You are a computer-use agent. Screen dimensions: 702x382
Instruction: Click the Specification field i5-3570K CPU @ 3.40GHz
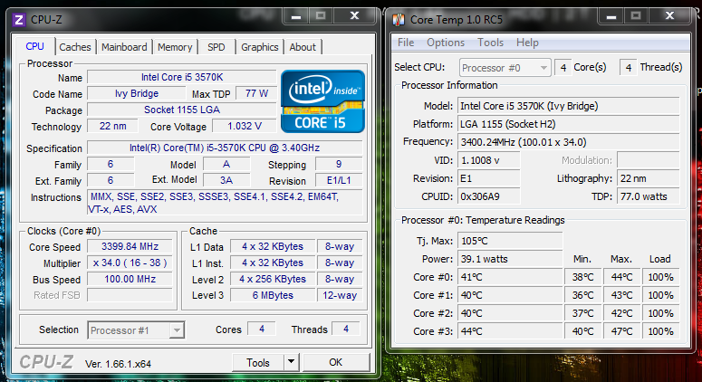pos(225,148)
